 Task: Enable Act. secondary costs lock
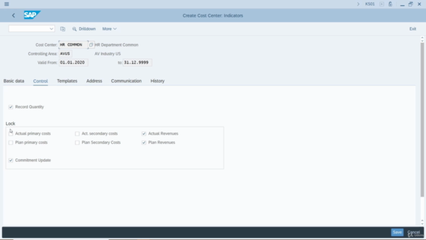point(77,133)
